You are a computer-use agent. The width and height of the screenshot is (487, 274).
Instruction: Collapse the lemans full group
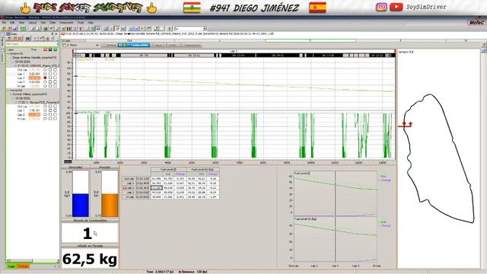pos(8,54)
